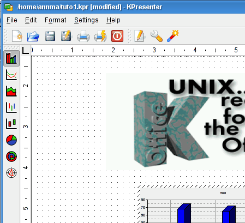
Task: Open the Edit menu
Action: pos(31,20)
